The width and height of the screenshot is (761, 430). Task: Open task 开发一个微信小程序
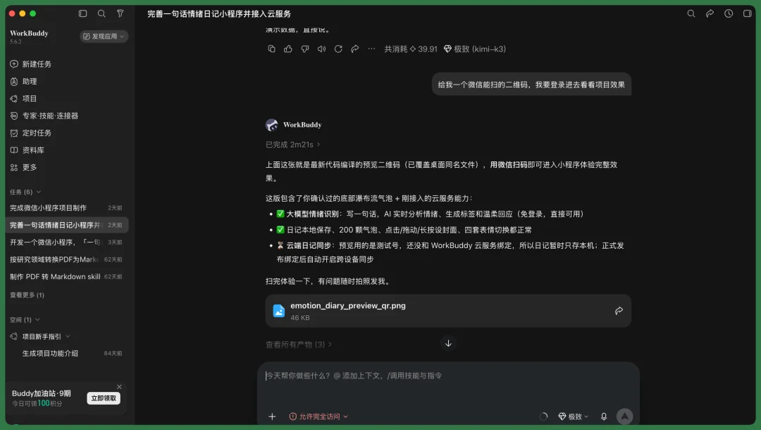tap(67, 242)
